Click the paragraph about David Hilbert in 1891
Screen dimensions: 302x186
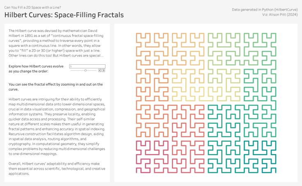point(56,43)
